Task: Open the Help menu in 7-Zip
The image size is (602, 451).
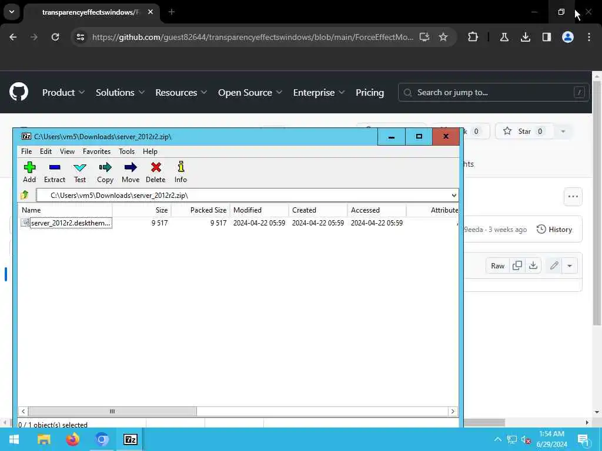Action: click(x=150, y=152)
